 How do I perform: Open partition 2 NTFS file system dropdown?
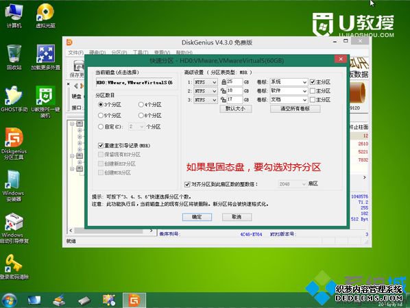pos(206,91)
